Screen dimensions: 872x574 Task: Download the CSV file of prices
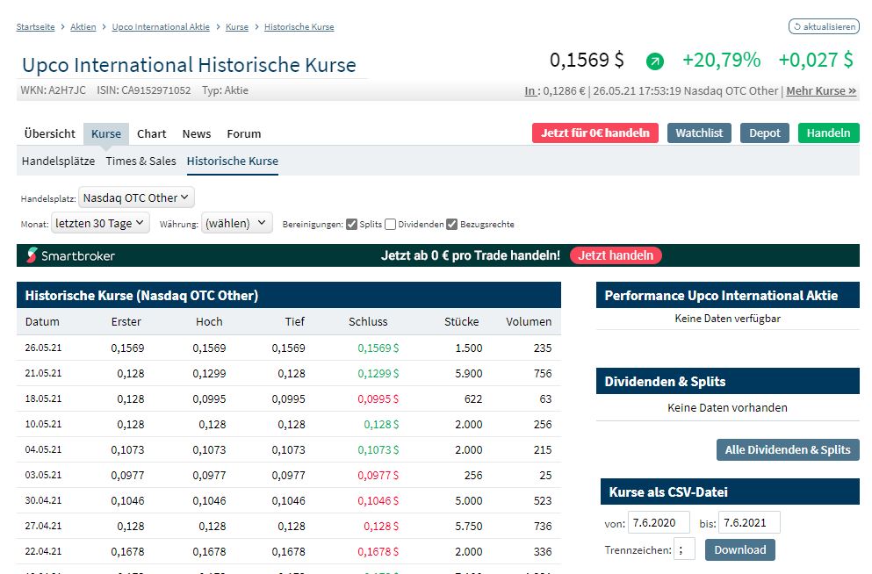point(739,549)
